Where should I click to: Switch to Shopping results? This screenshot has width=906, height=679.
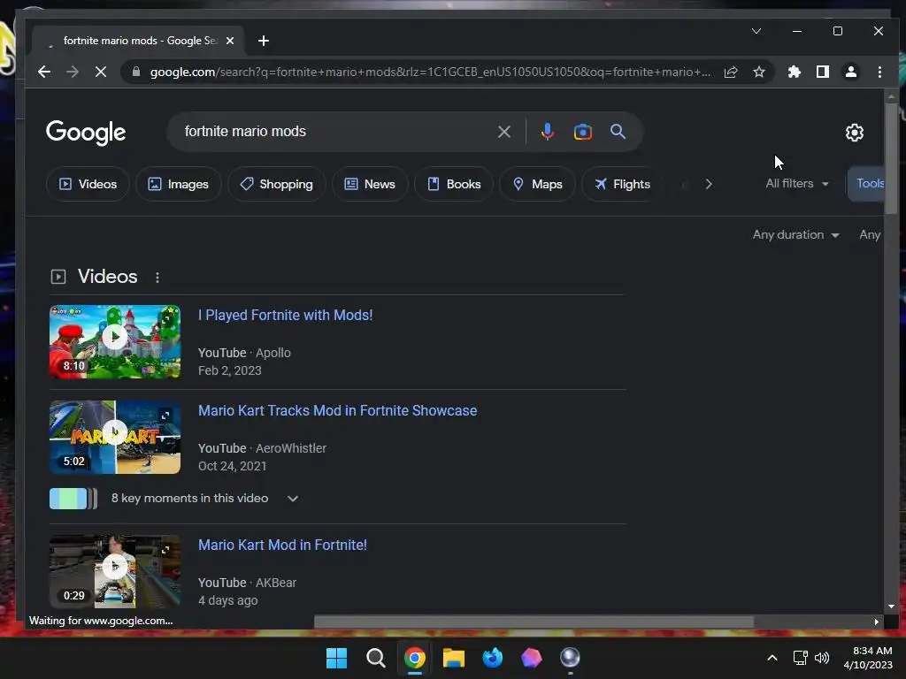pos(277,184)
